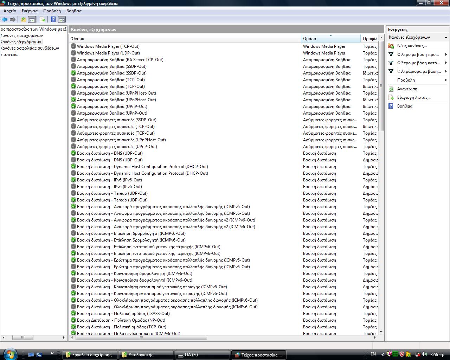Viewport: 450px width, 360px height.
Task: Click the Νέος κανόνας... action link
Action: [x=412, y=46]
